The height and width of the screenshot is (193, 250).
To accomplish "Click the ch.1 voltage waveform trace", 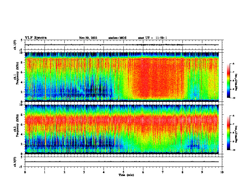I will click(x=122, y=45).
